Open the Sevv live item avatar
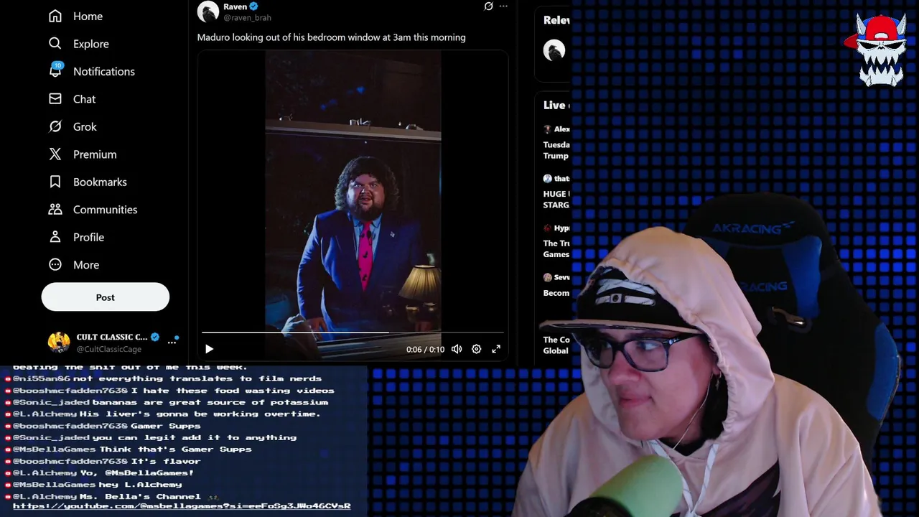Screen dimensions: 919x517 point(547,277)
